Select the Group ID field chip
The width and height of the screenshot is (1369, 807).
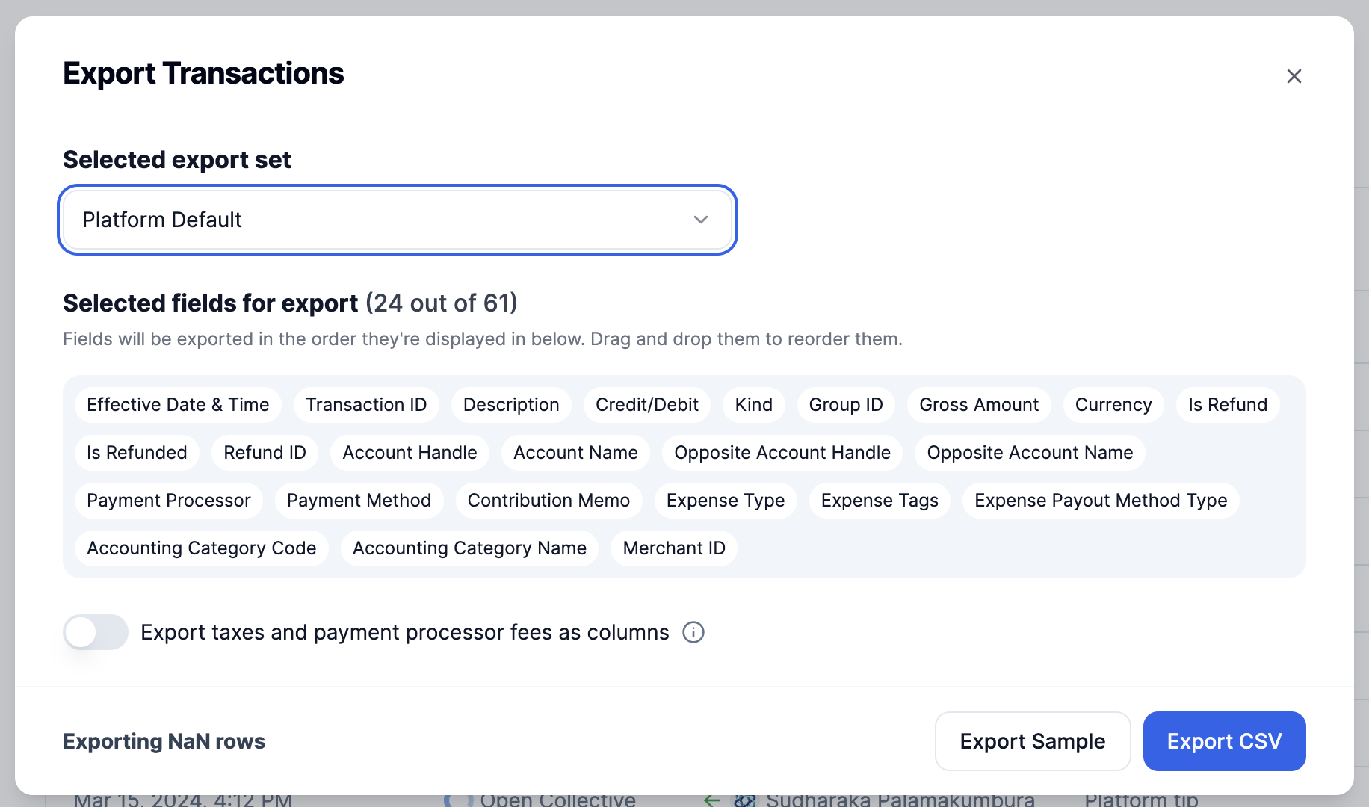point(846,405)
